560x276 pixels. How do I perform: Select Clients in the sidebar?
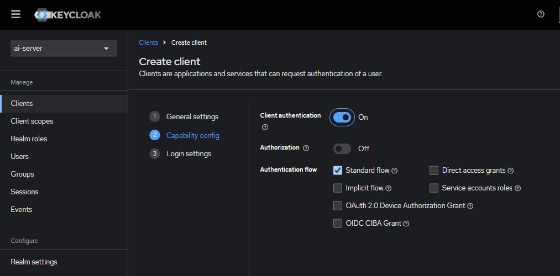pos(64,103)
